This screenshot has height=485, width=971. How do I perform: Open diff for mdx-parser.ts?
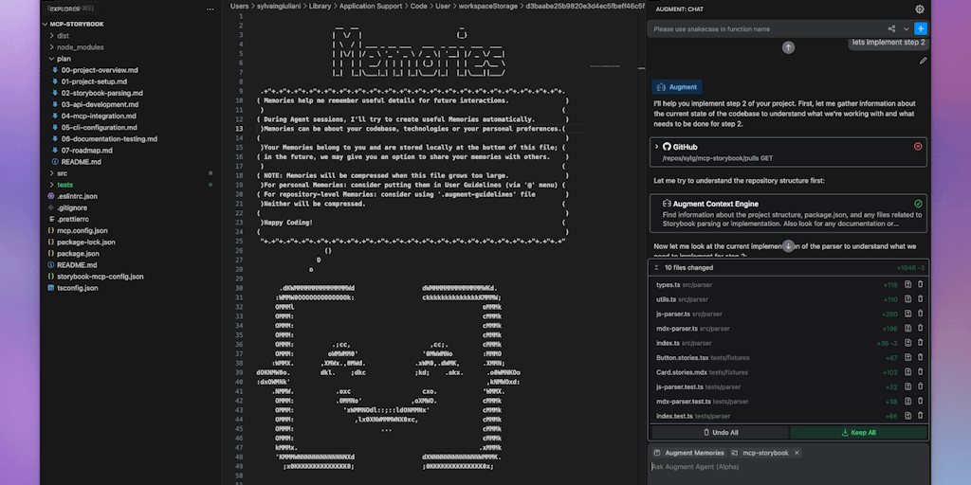907,329
